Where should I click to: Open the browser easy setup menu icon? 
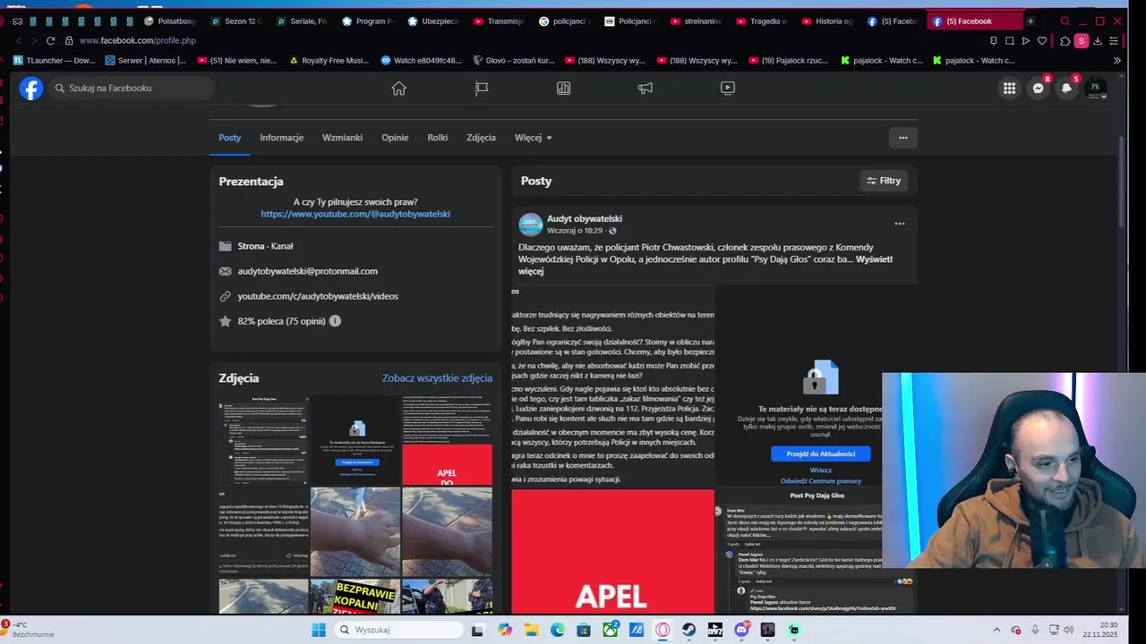coord(1114,40)
